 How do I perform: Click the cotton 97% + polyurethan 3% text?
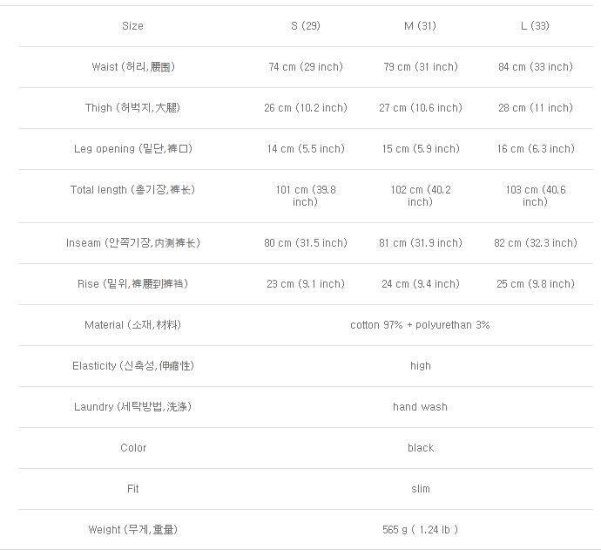[x=420, y=325]
